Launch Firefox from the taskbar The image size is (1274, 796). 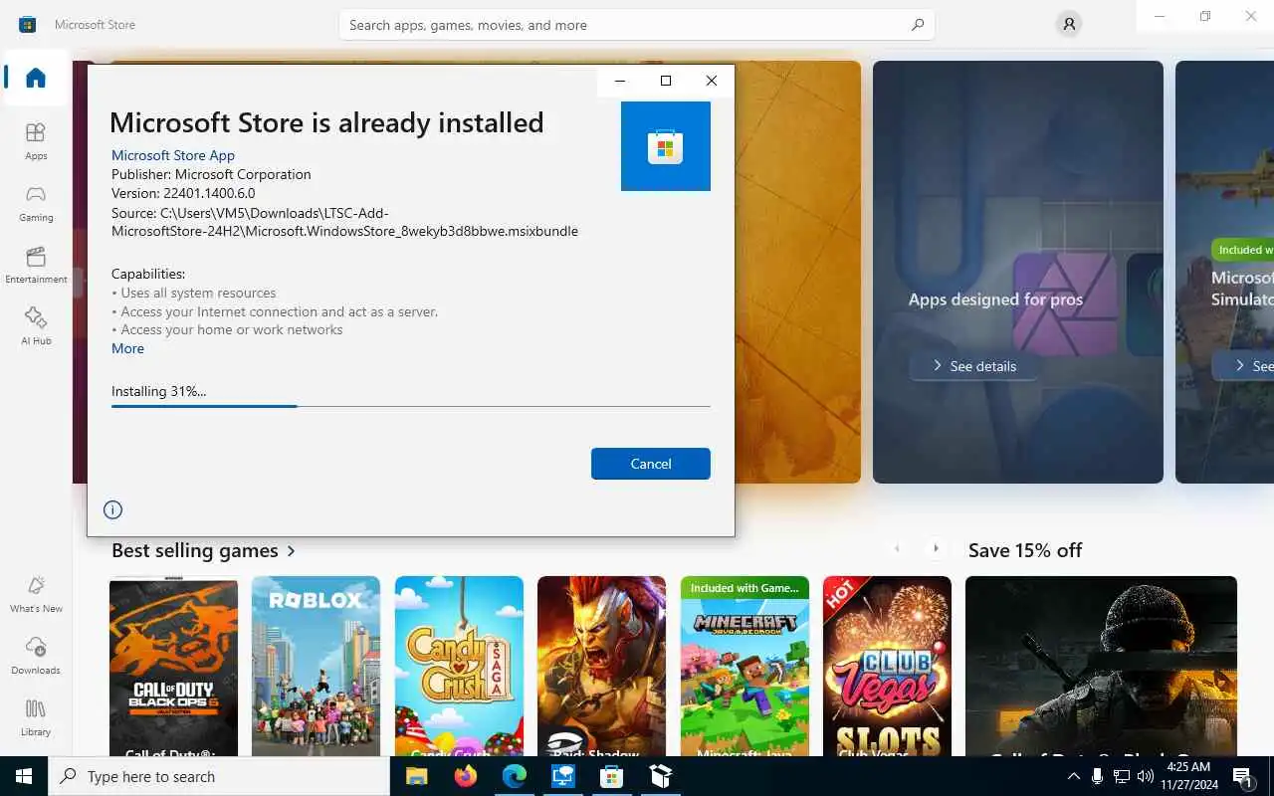(465, 776)
